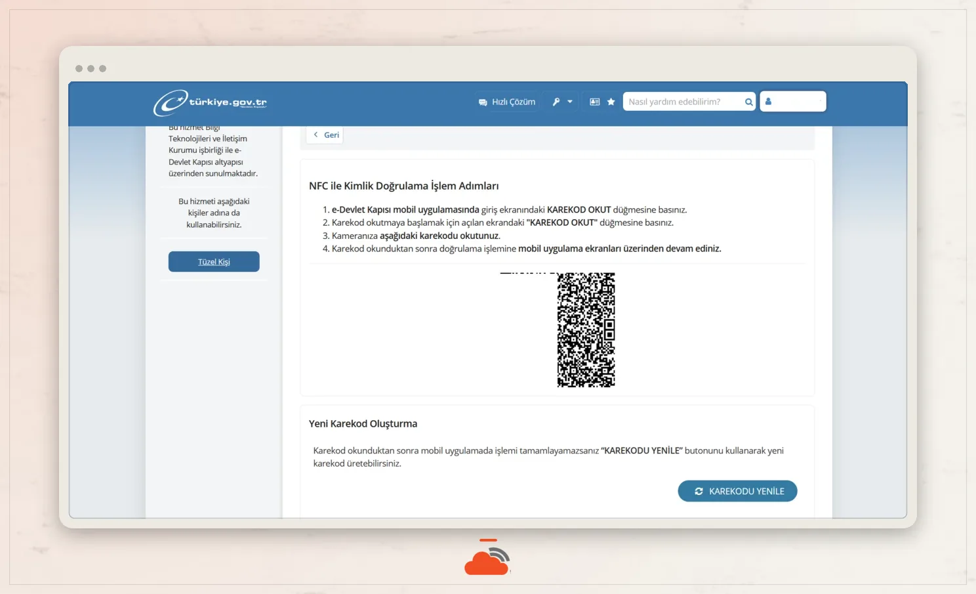Click step text 'Kameranıza aşağıdaki karekodu okutunuz.'
This screenshot has width=976, height=594.
pos(416,236)
